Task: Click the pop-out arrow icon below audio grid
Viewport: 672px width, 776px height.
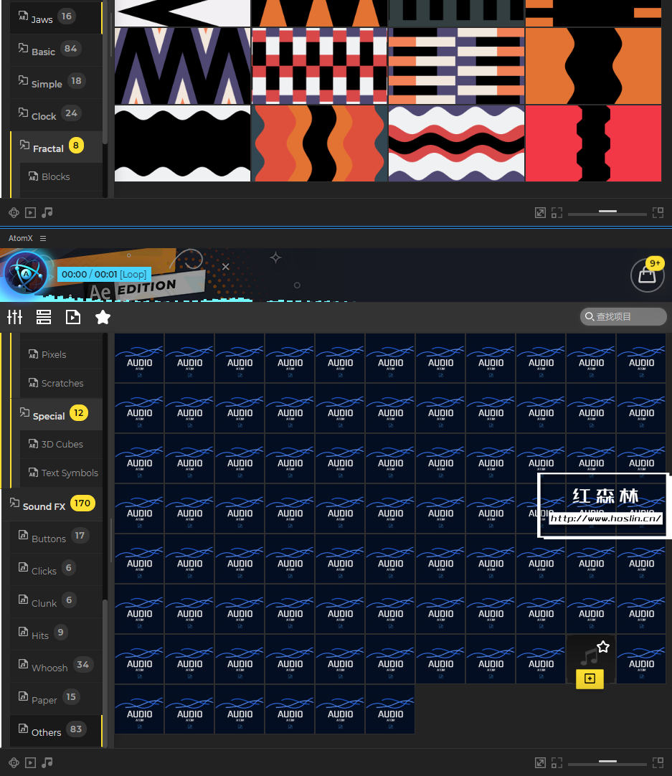Action: pyautogui.click(x=540, y=762)
